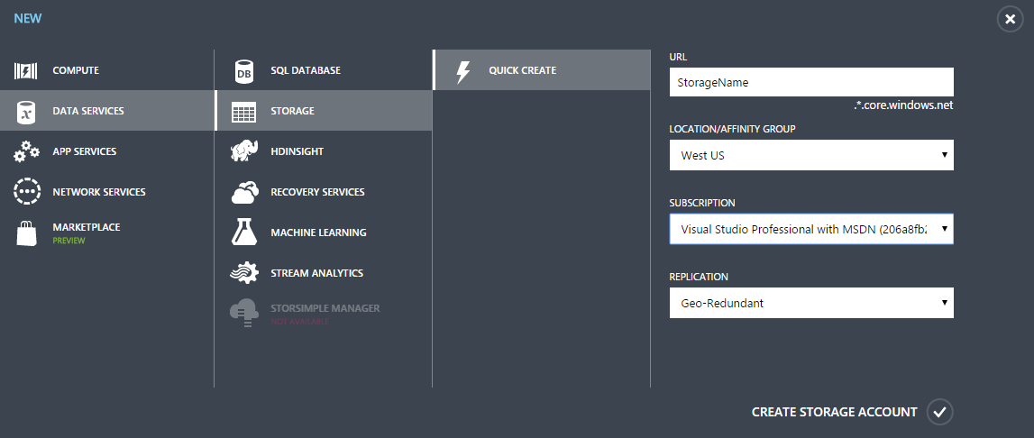Choose the Network Services category
The image size is (1034, 438).
[99, 192]
